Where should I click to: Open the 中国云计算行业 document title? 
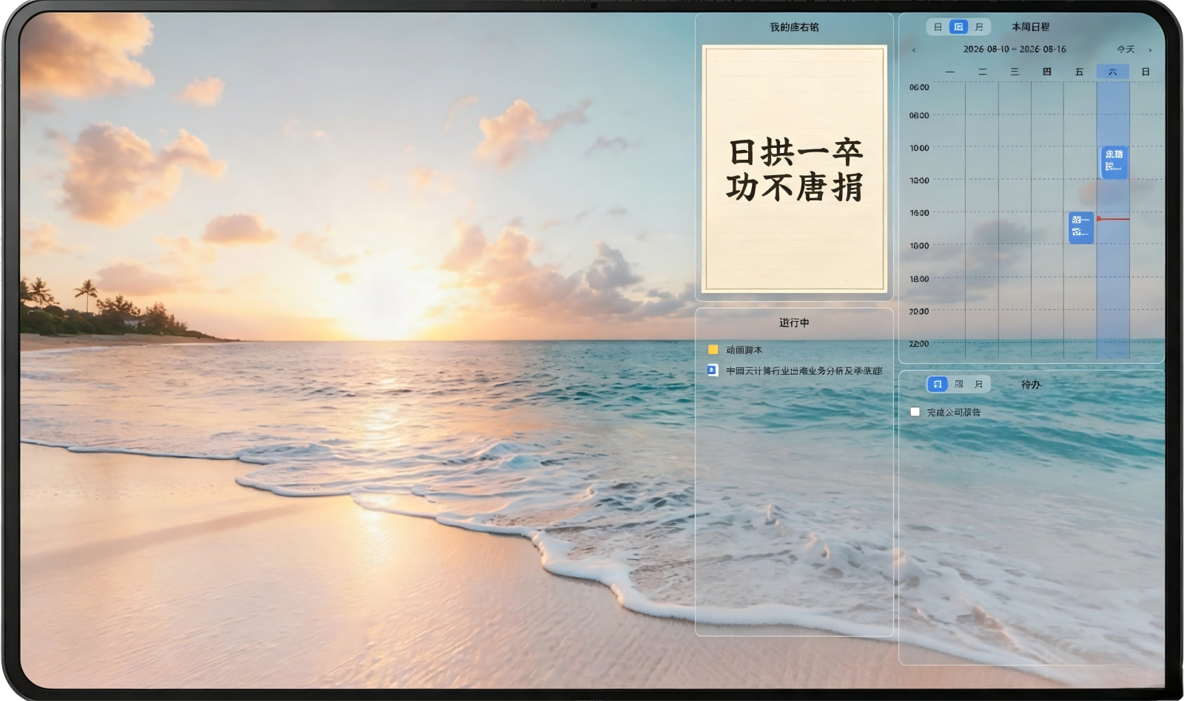[804, 371]
